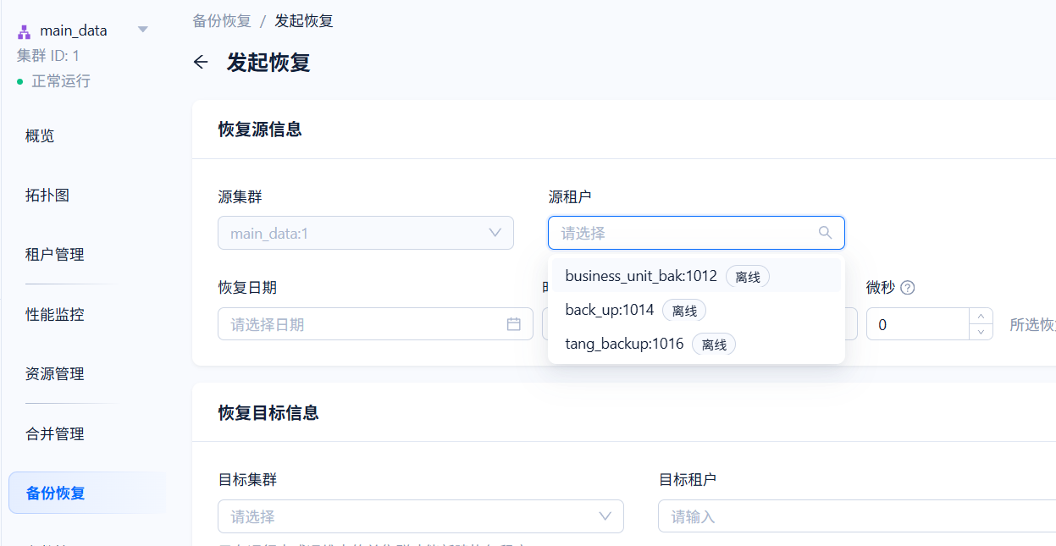This screenshot has width=1056, height=546.
Task: Click the help icon next to 微秒
Action: click(908, 288)
